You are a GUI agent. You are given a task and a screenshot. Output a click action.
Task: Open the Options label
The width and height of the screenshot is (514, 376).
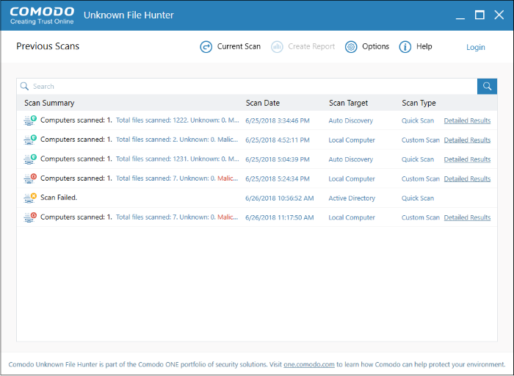click(x=376, y=46)
